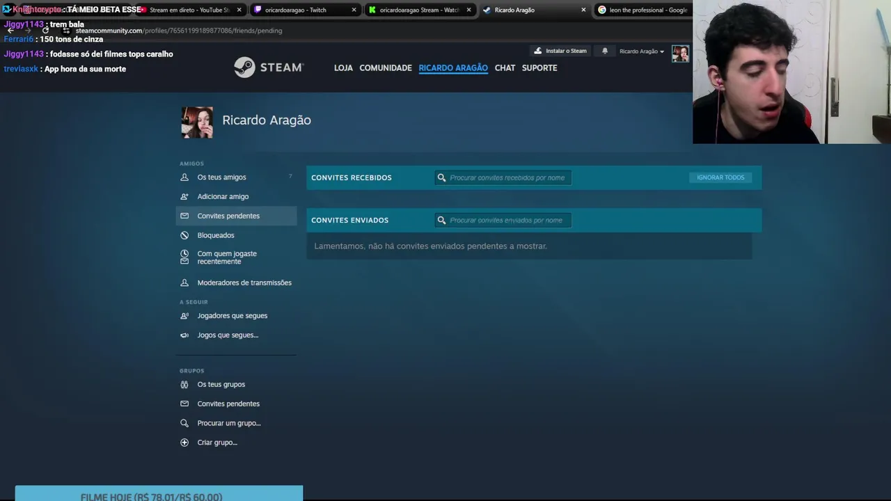Click the search icon in received invites field
The image size is (891, 501).
pos(441,178)
